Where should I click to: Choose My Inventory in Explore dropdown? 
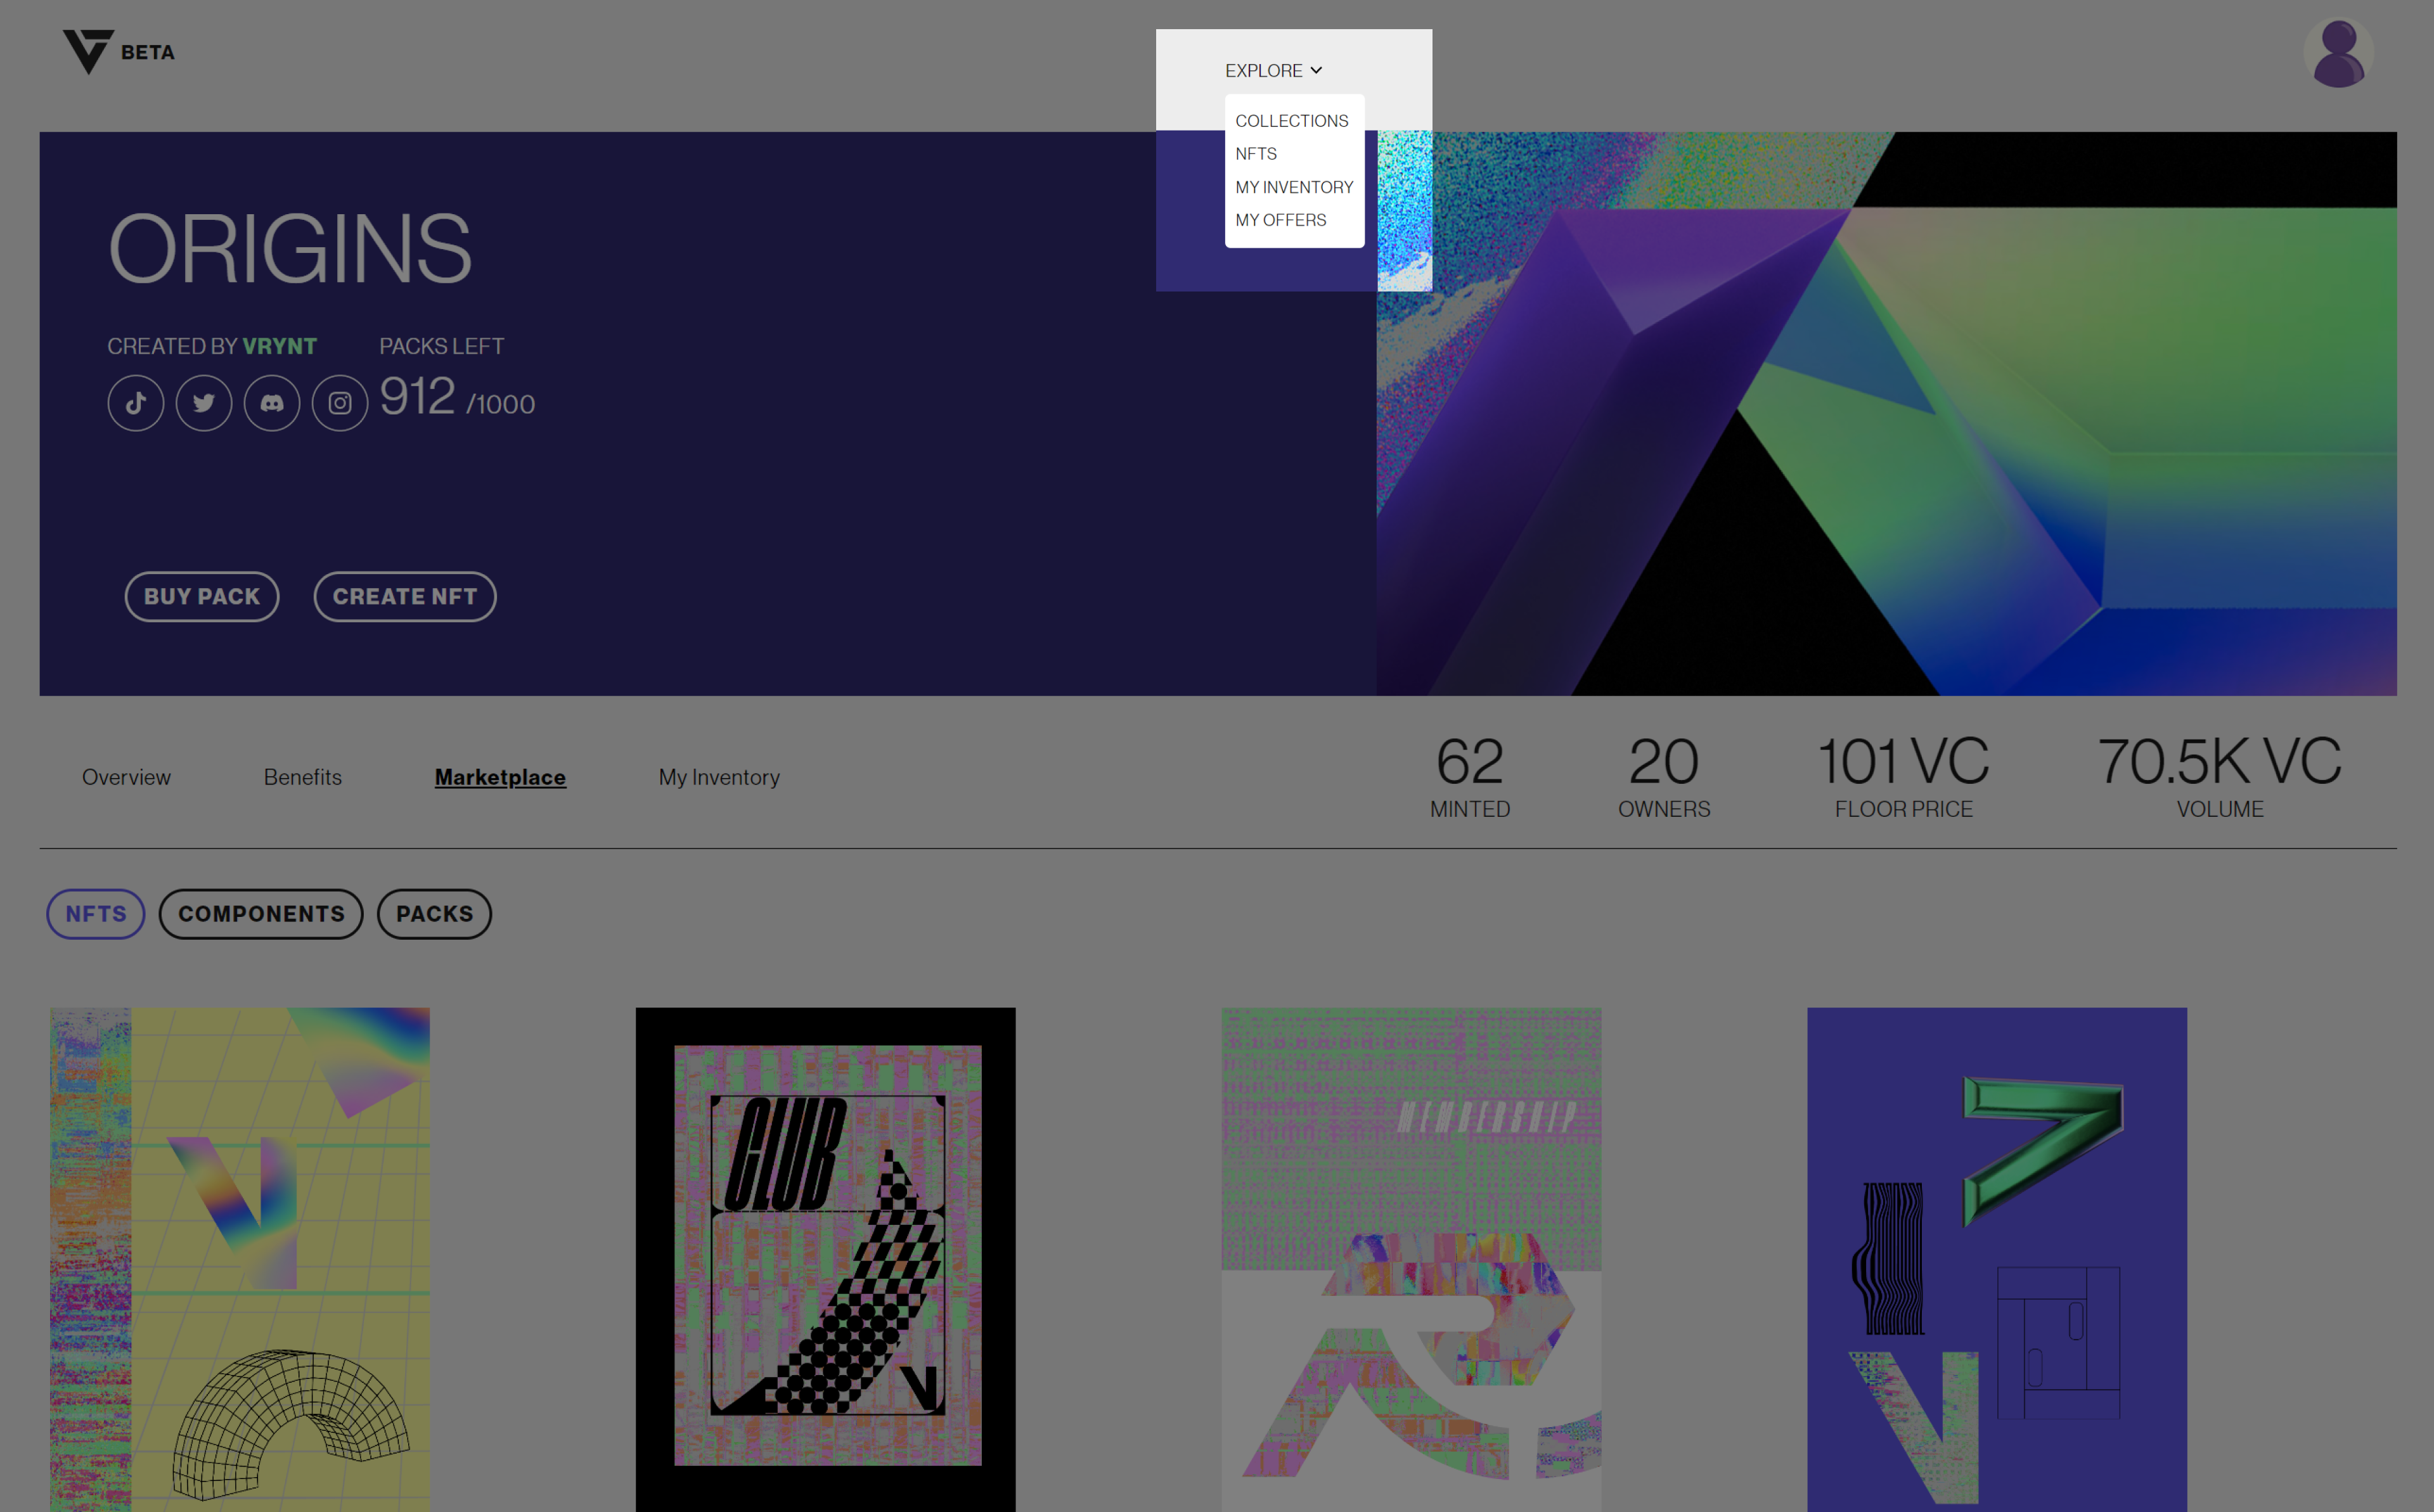tap(1294, 187)
